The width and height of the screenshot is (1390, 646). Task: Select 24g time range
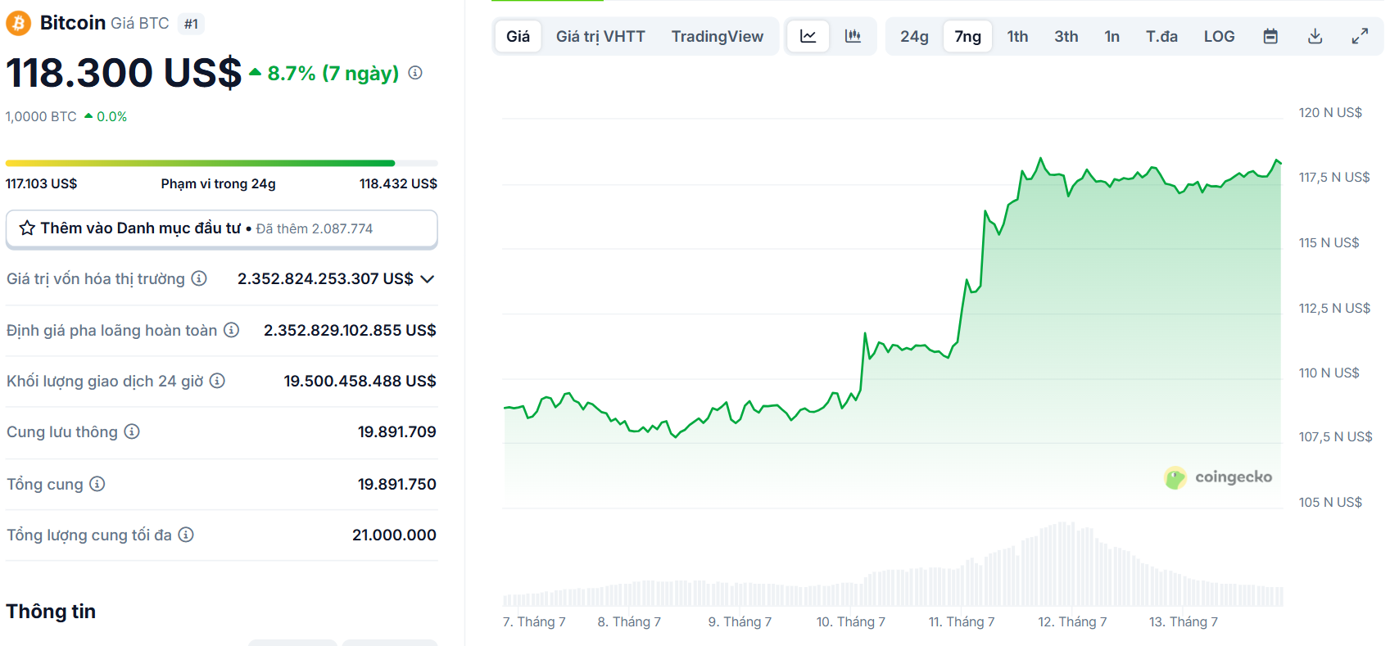914,36
